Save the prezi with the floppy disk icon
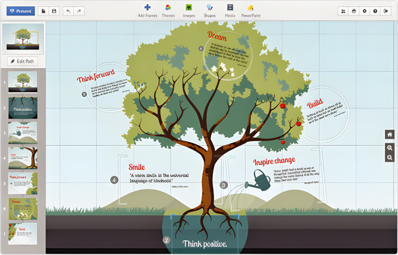Screen dimensions: 398x255 tap(54, 11)
